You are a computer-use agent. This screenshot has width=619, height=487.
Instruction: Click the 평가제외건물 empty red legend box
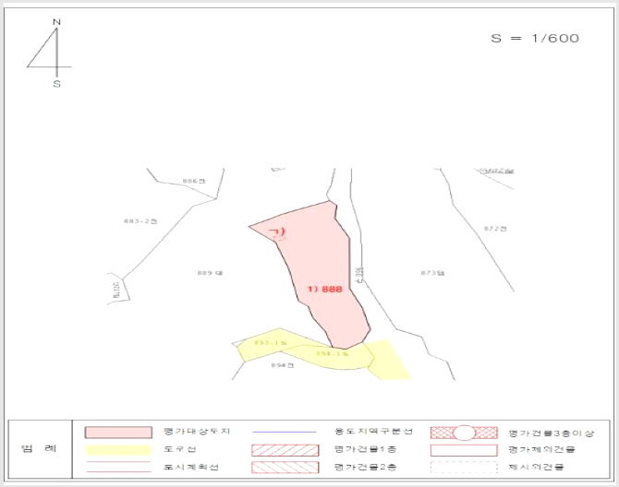pyautogui.click(x=464, y=450)
